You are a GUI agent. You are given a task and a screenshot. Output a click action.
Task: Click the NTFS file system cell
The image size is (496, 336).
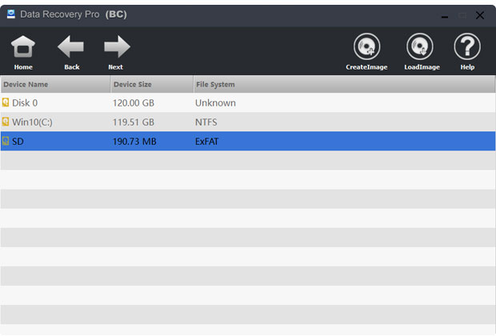coord(206,122)
